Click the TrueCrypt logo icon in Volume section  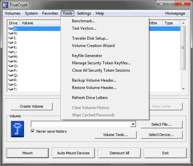coord(17,129)
